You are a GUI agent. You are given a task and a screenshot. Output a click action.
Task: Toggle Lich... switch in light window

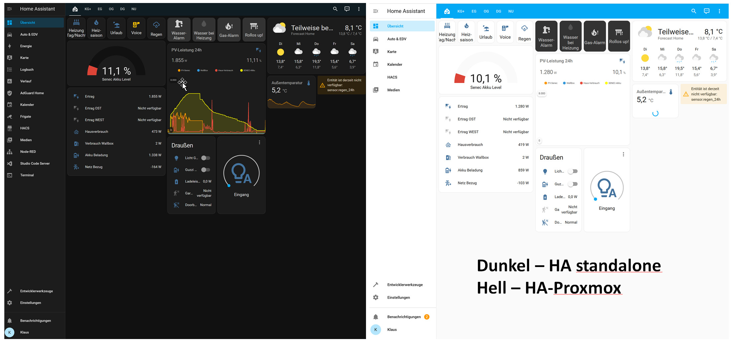point(573,171)
